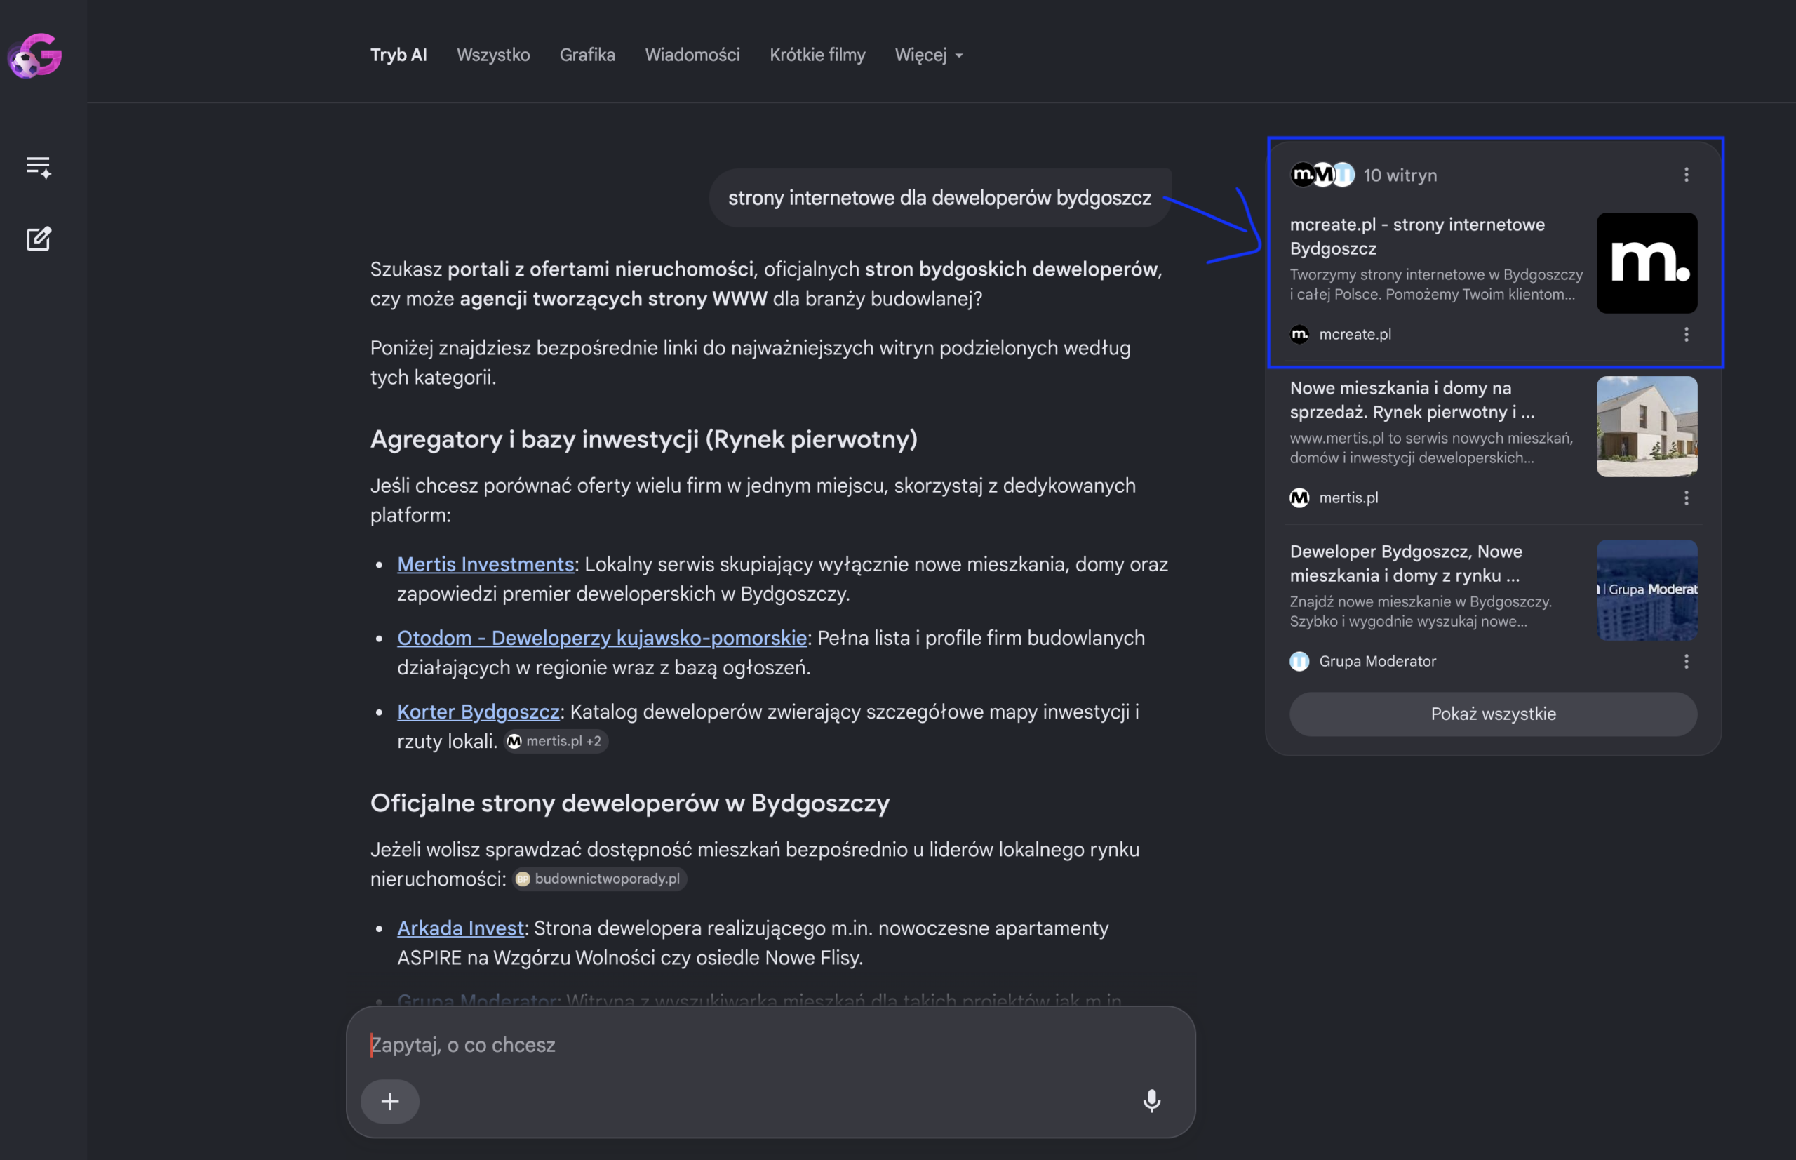Click the mcreate.pl domain label
Screen dimensions: 1796x1160
1355,335
